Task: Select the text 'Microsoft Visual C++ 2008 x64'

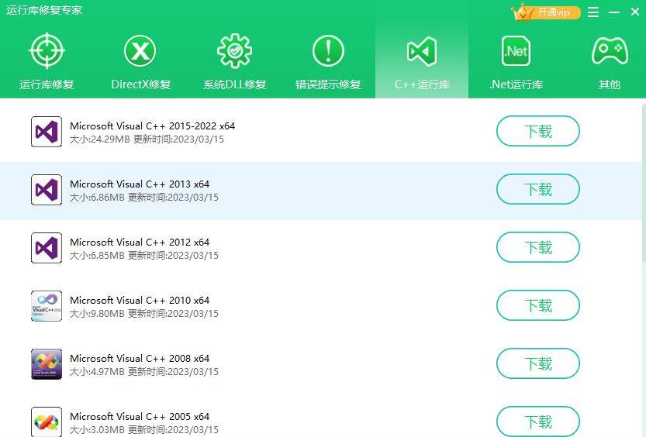Action: coord(140,358)
